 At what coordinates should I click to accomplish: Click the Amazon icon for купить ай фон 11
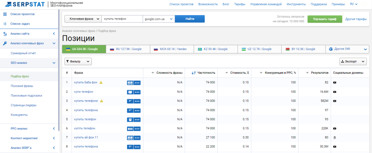pyautogui.click(x=335, y=138)
